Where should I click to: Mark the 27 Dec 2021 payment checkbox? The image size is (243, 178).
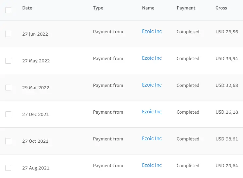point(8,114)
